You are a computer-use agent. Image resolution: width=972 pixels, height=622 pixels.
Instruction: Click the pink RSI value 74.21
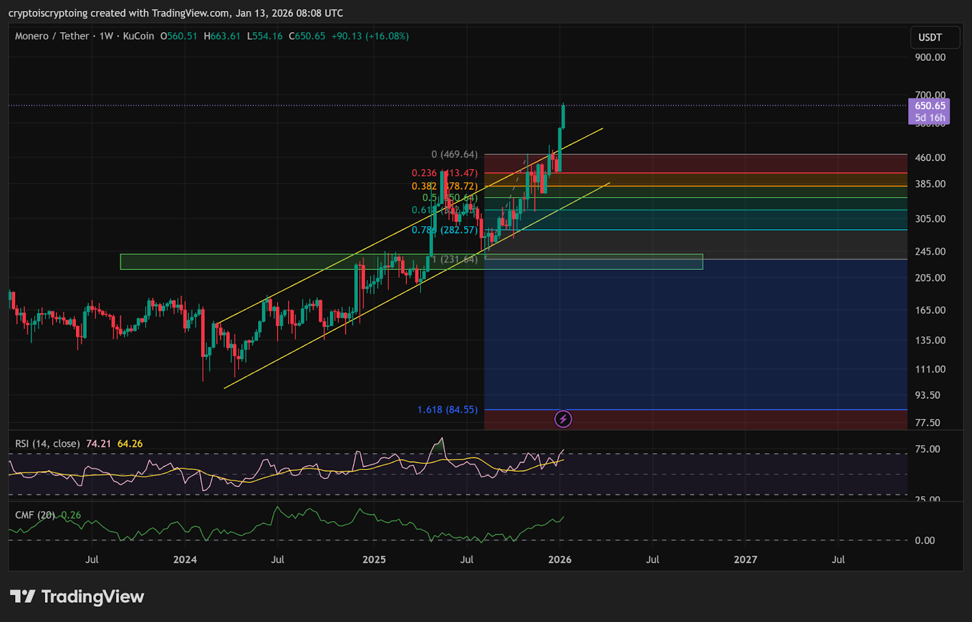pos(99,444)
